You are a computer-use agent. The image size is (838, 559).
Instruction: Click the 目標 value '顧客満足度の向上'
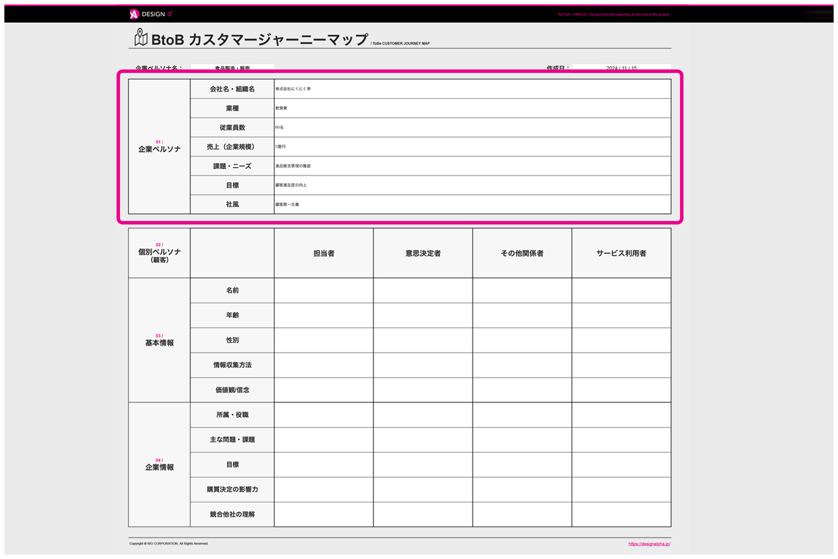(x=291, y=185)
